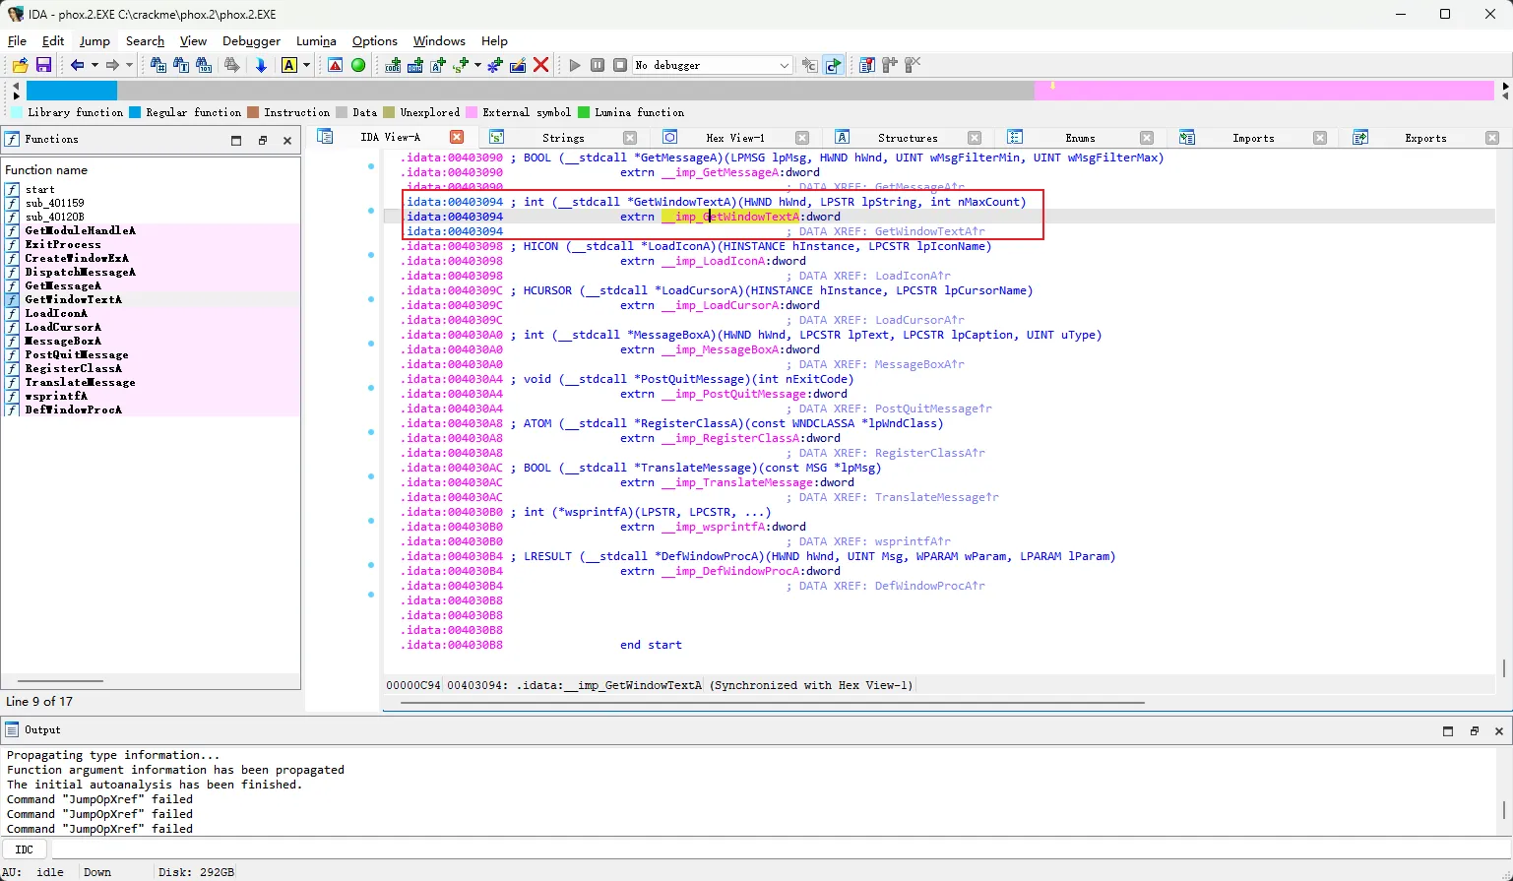This screenshot has height=881, width=1513.
Task: Terminate process with stop button
Action: (620, 65)
